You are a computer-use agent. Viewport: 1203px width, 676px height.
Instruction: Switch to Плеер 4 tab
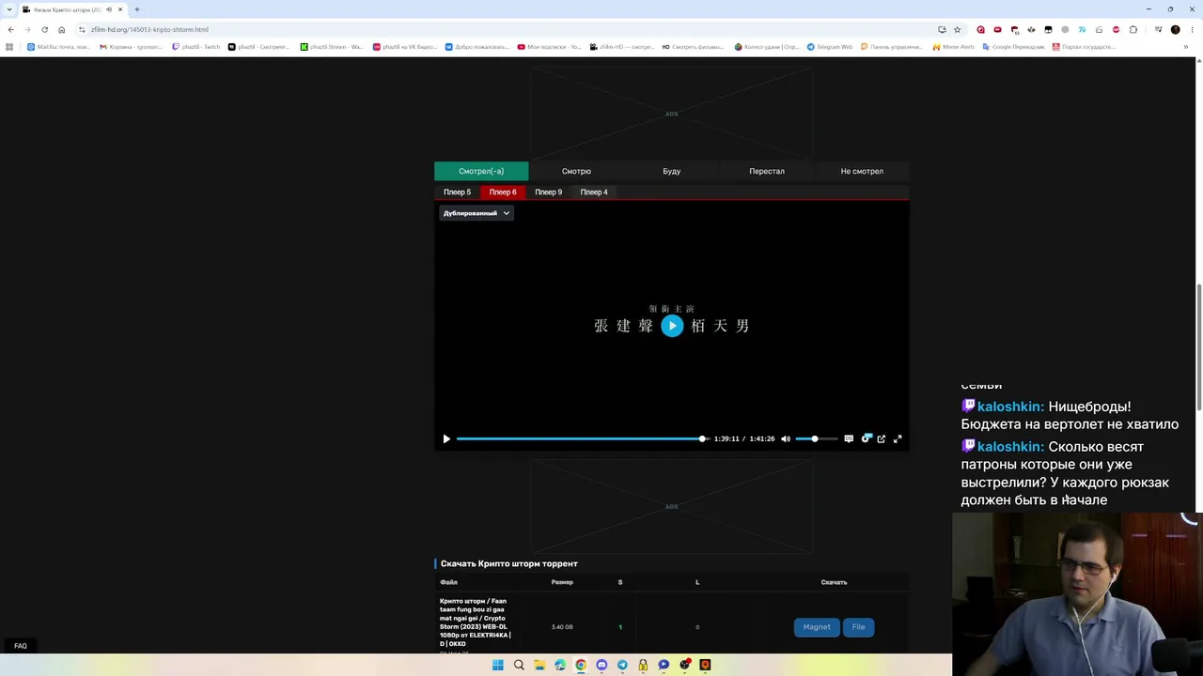click(594, 192)
